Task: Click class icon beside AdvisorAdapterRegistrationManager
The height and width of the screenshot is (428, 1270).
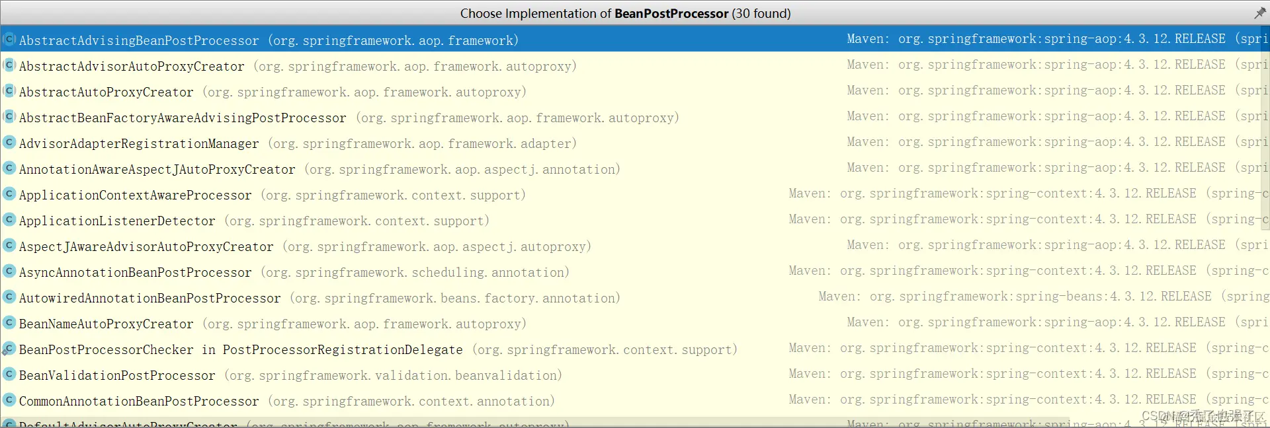Action: 9,143
